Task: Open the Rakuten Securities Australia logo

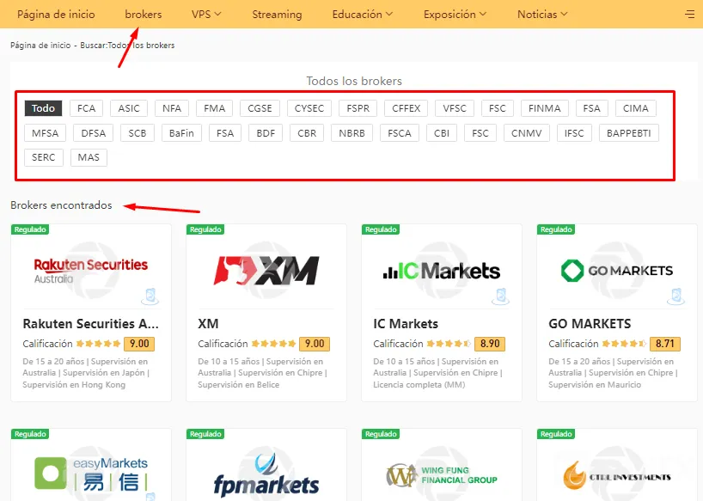Action: (90, 271)
